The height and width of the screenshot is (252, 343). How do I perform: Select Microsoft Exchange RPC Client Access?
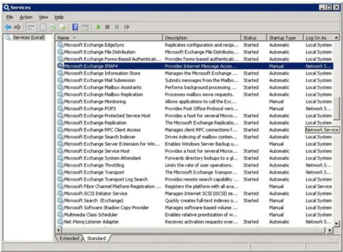[x=195, y=130]
